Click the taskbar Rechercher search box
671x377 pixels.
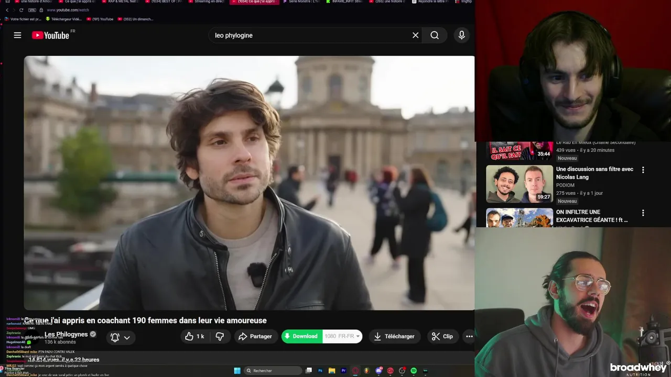[273, 371]
